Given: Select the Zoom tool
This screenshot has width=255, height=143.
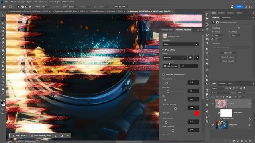Looking at the screenshot, I should pos(3,93).
